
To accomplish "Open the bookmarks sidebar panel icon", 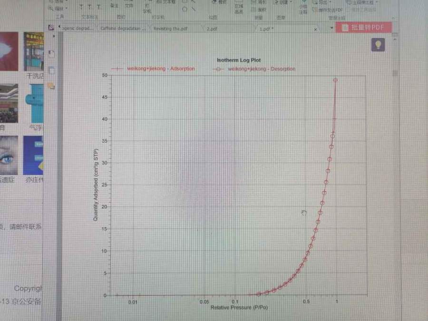I will coord(51,54).
